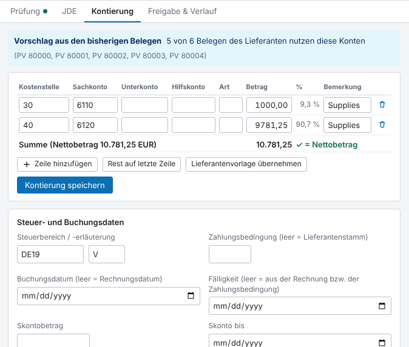Click the Hilfskonto field in the 6120 row
Viewport: 409px width, 347px height.
point(194,125)
